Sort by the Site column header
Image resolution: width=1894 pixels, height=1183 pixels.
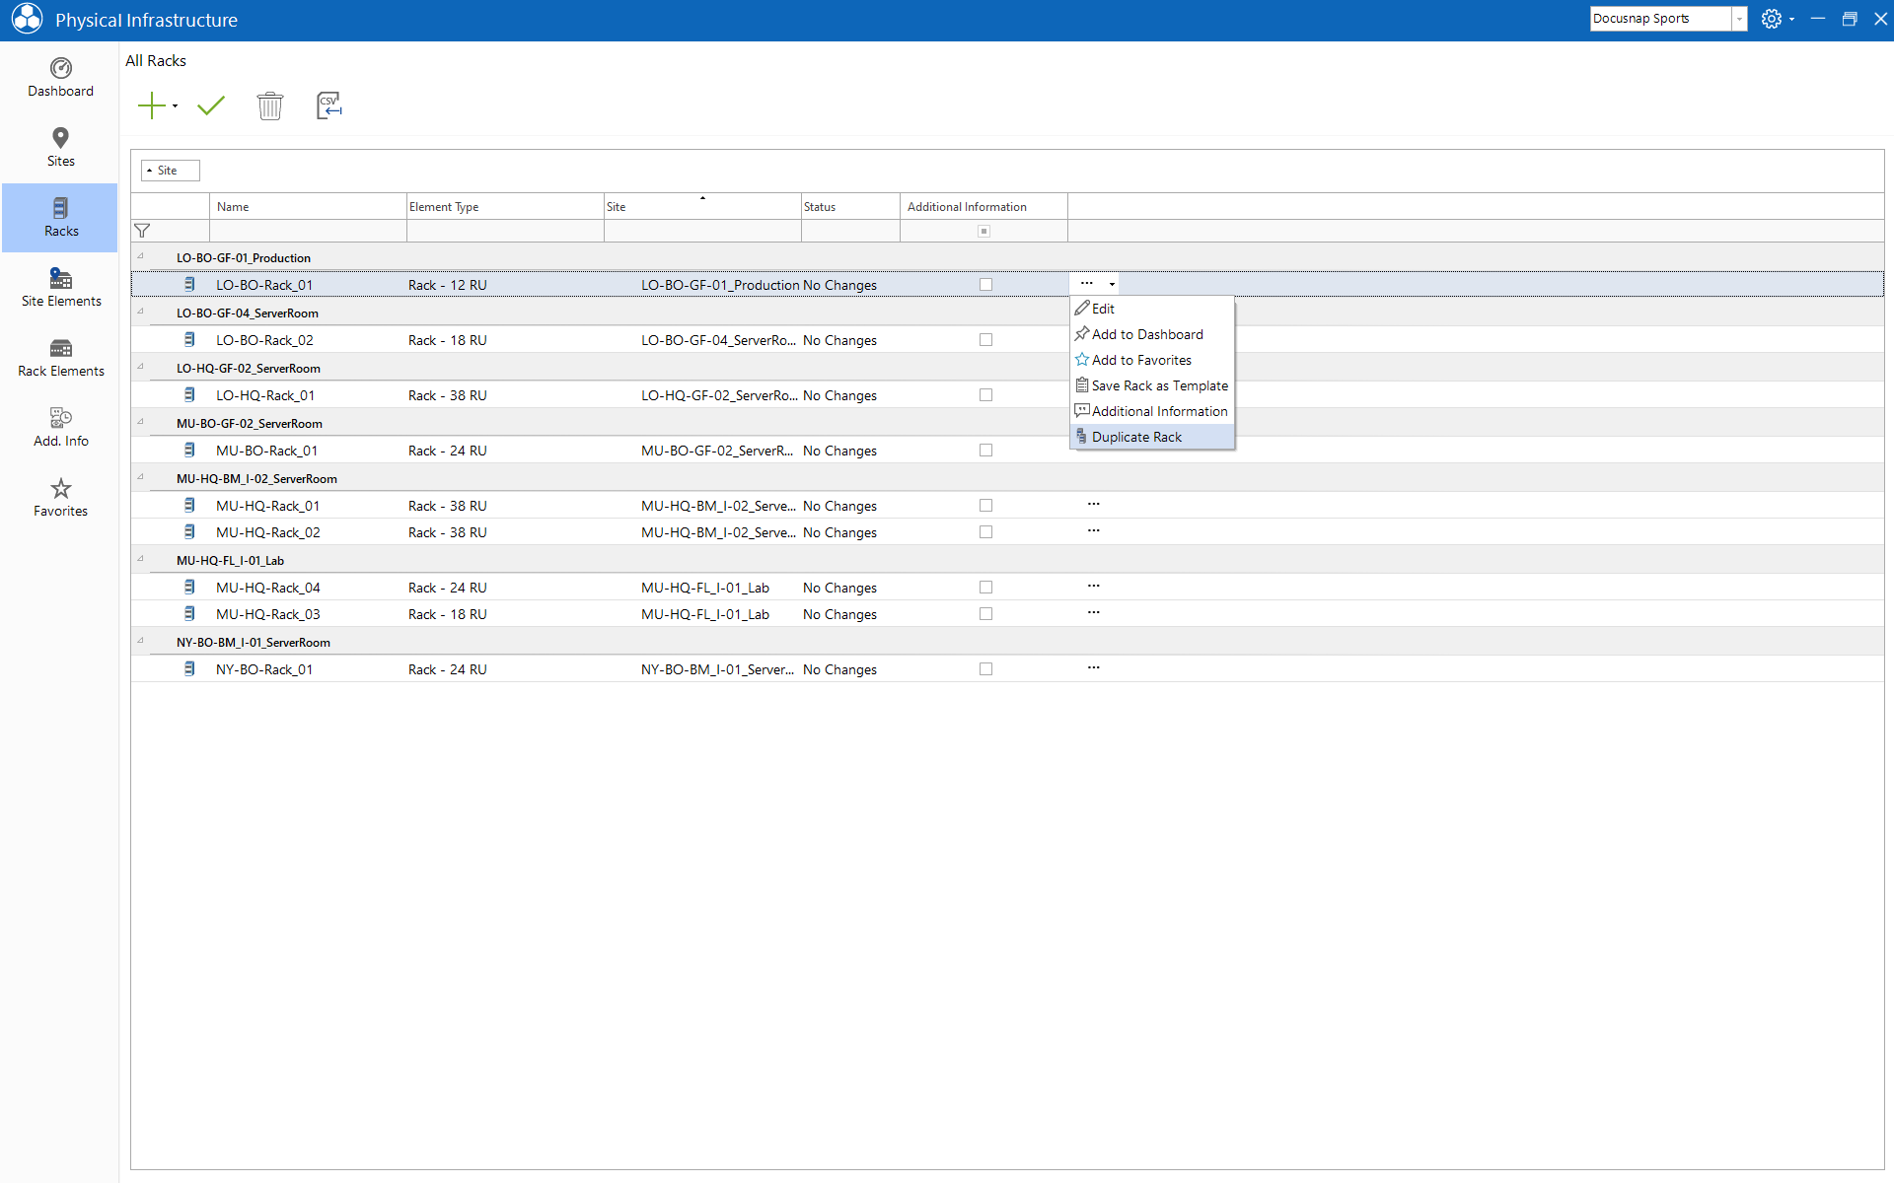pyautogui.click(x=702, y=206)
